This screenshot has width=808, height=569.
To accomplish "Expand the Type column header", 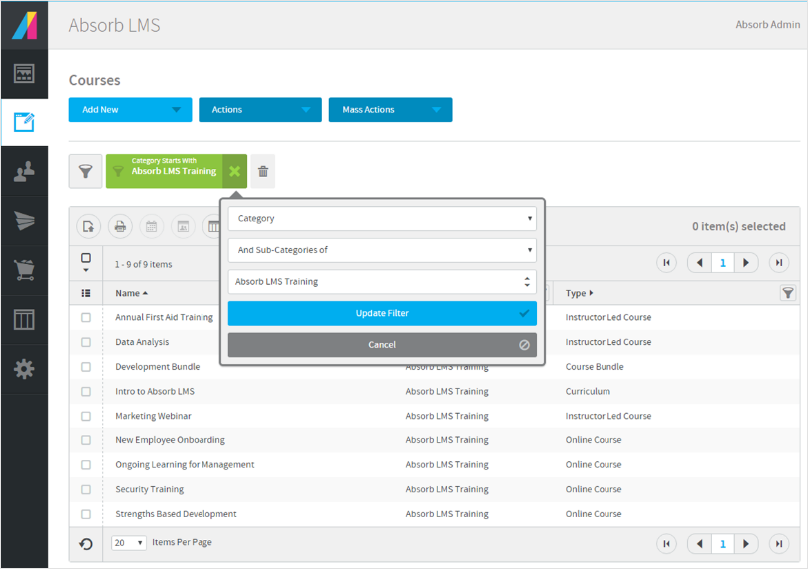I will (579, 293).
